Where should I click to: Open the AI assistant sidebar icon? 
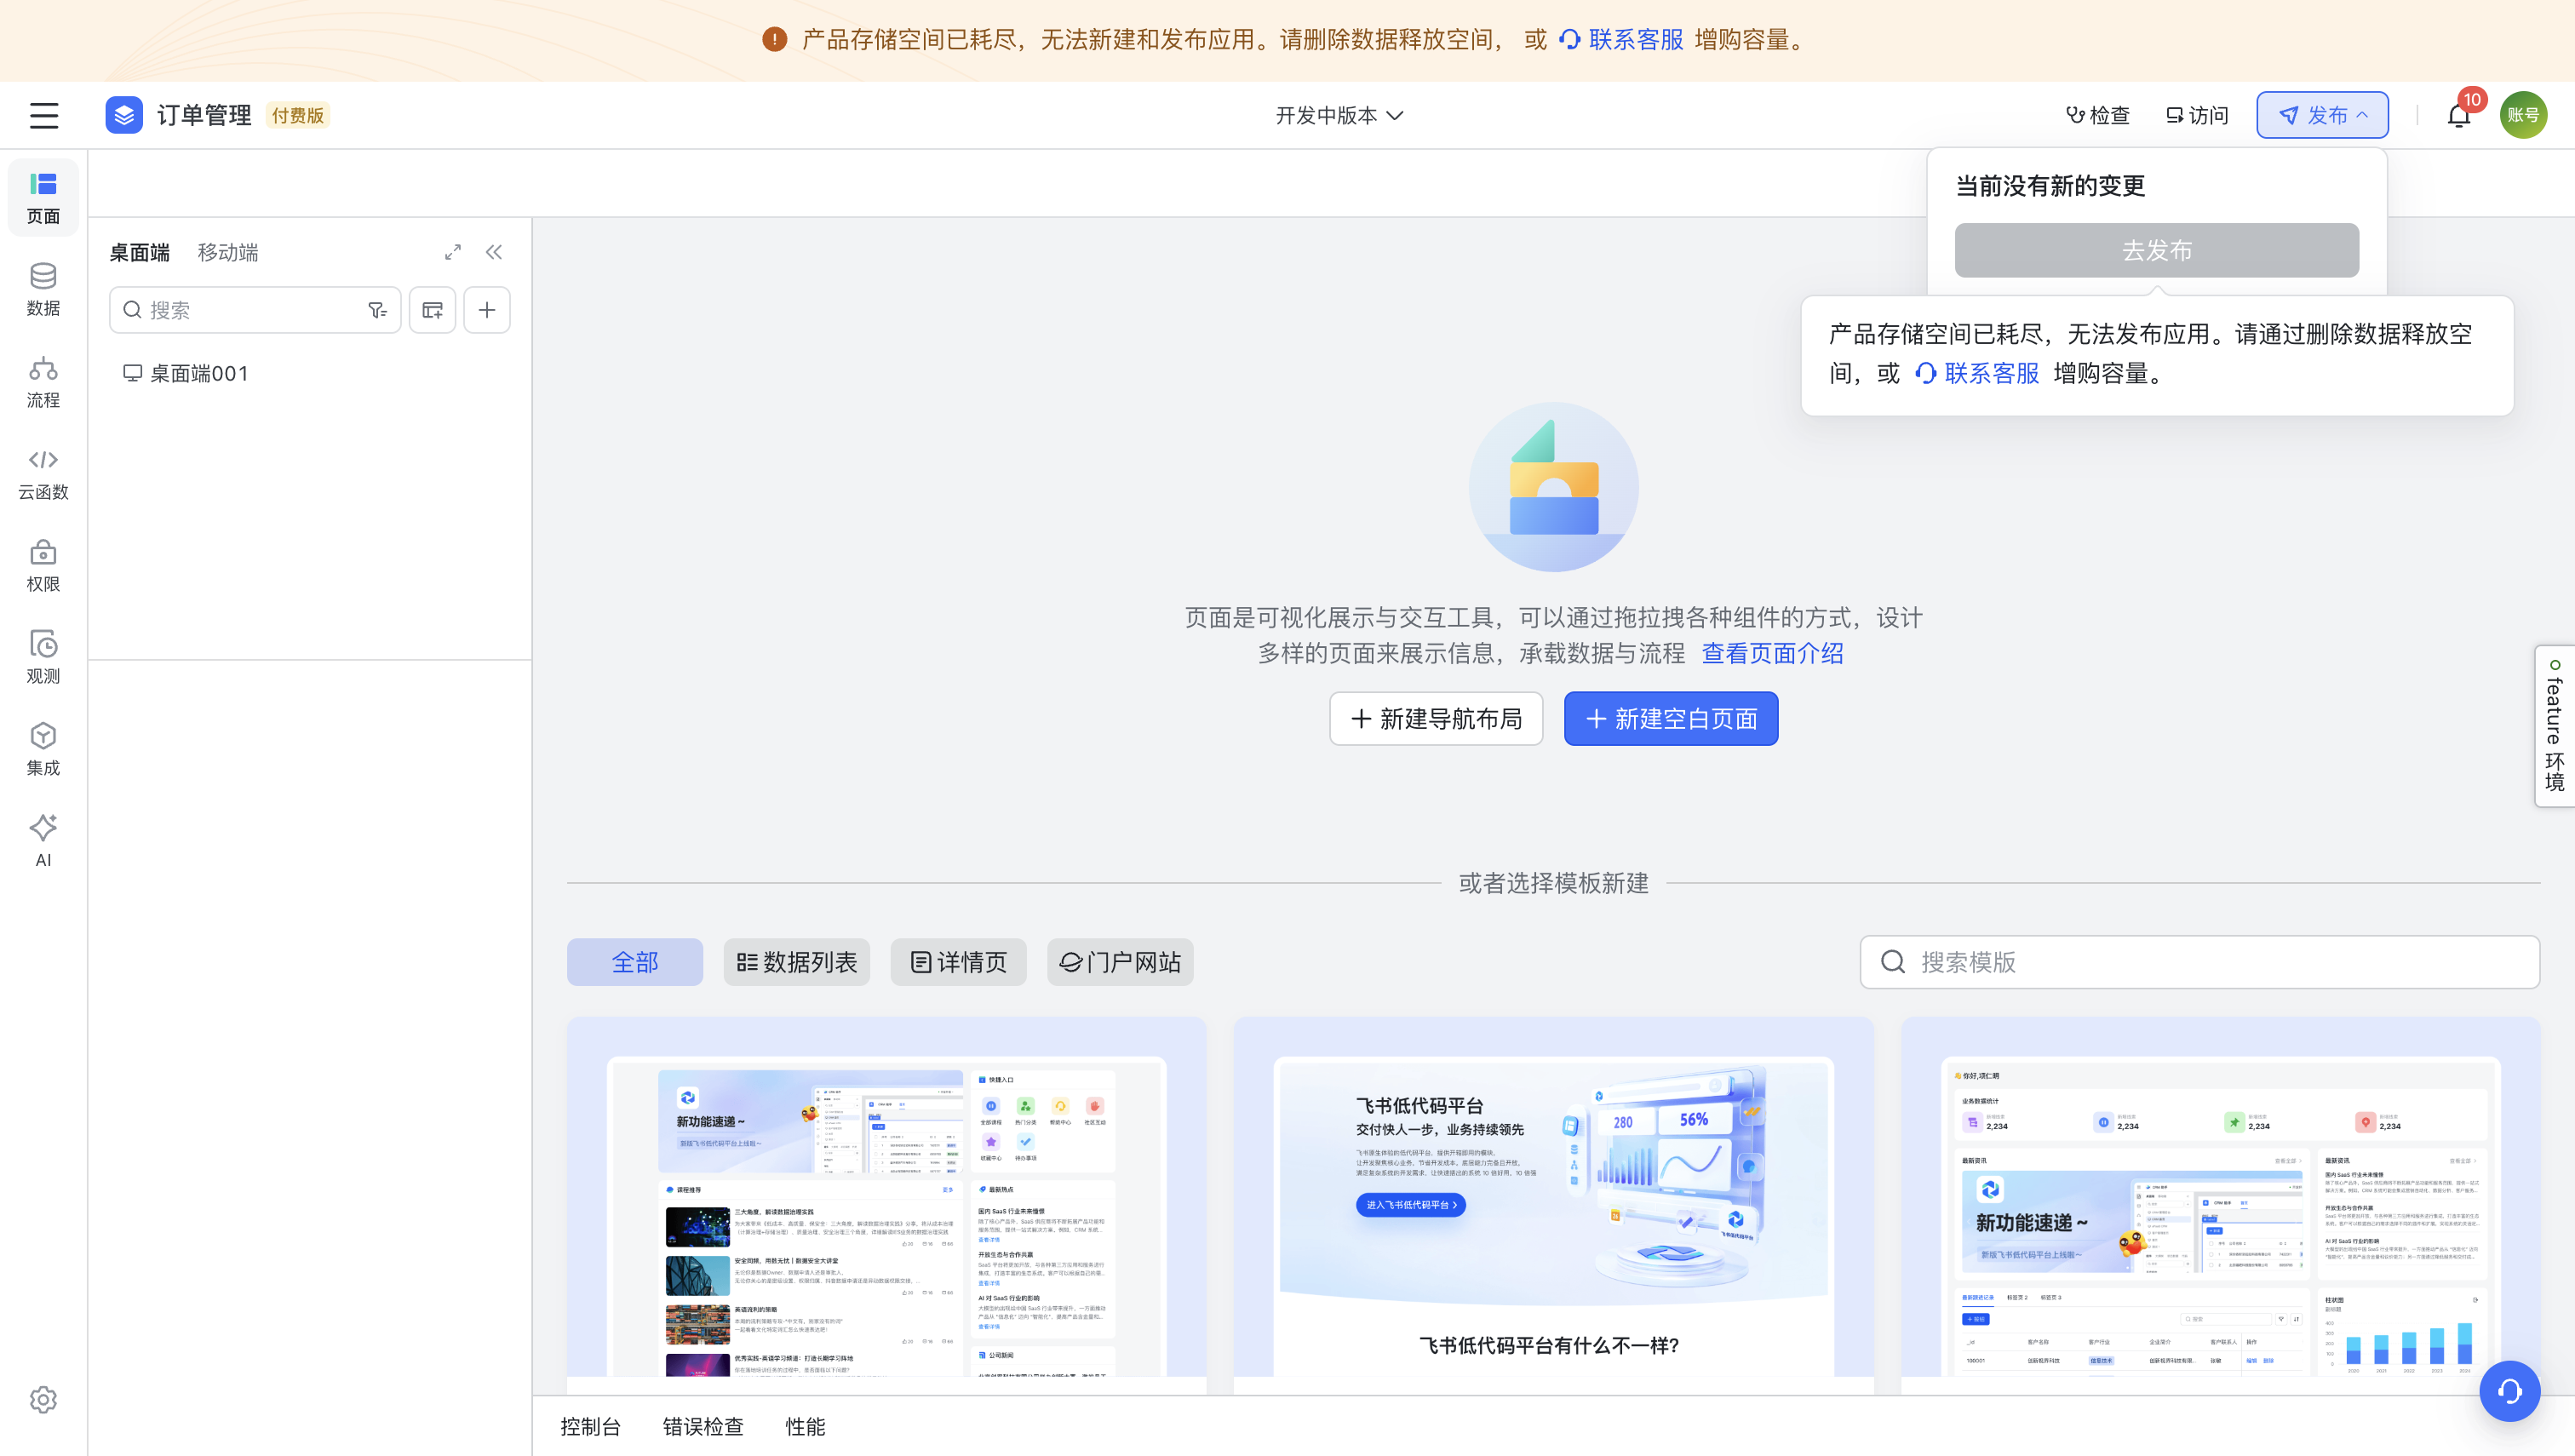(x=43, y=840)
